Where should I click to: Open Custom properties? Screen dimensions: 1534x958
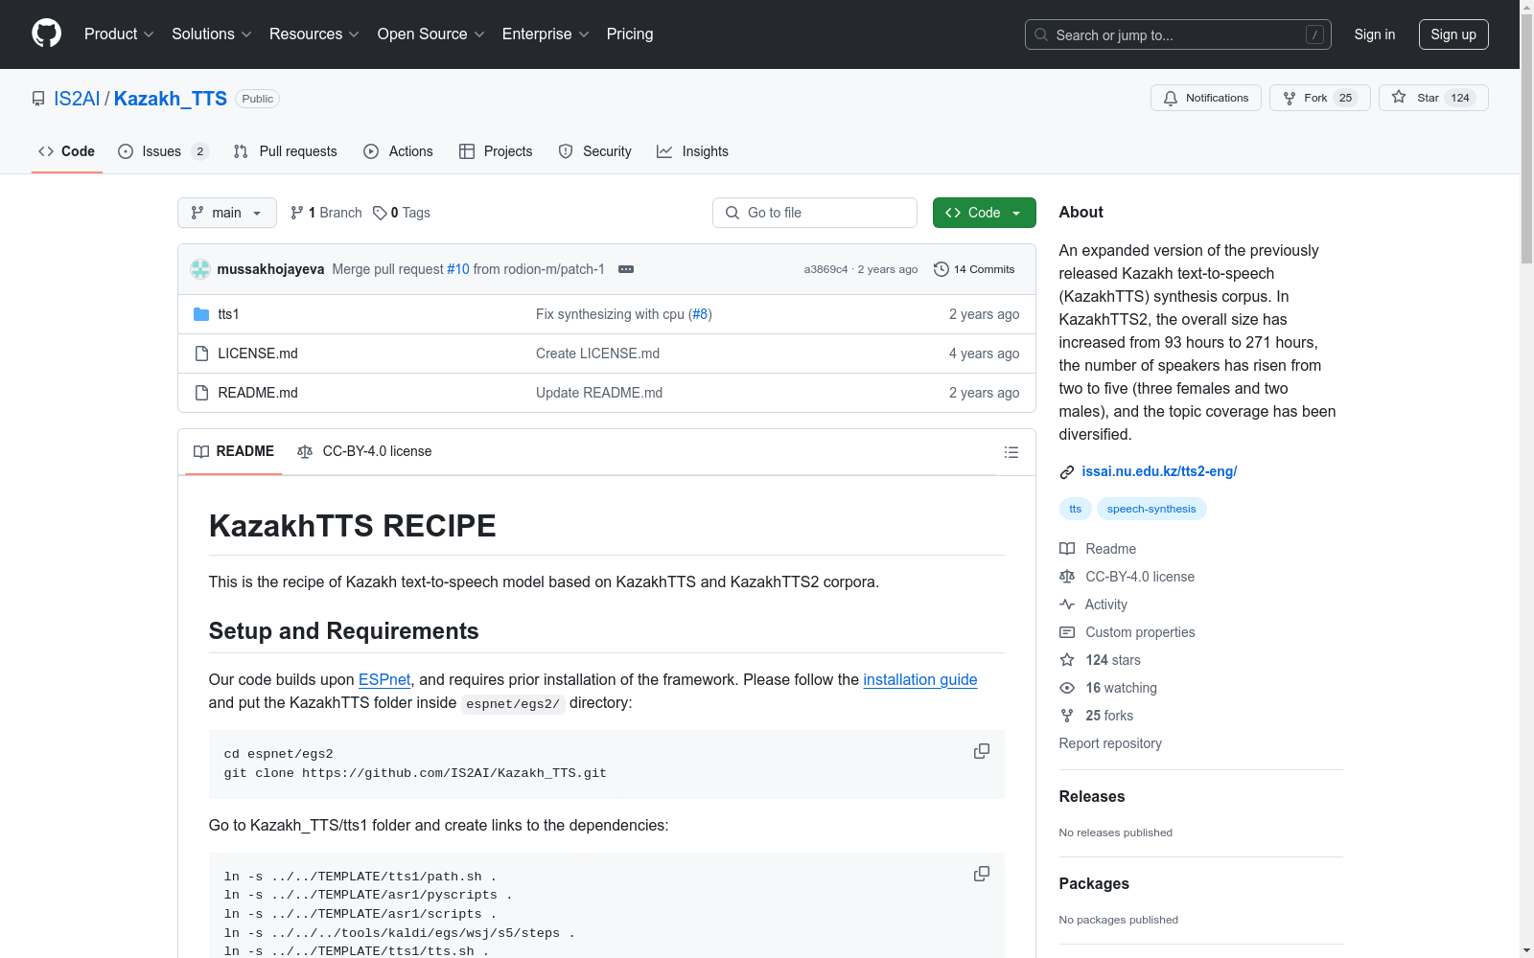click(1127, 632)
